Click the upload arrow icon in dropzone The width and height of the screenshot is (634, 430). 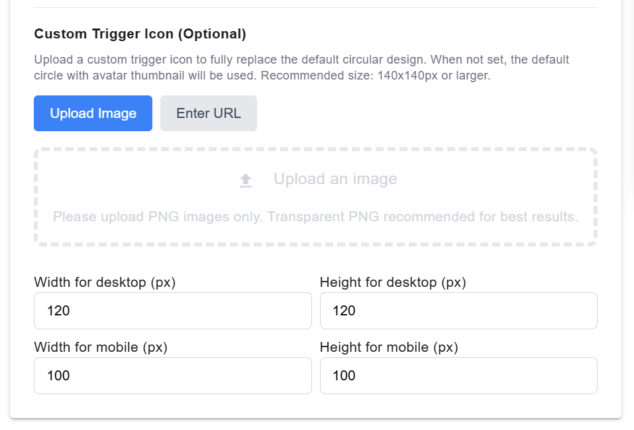(x=246, y=180)
